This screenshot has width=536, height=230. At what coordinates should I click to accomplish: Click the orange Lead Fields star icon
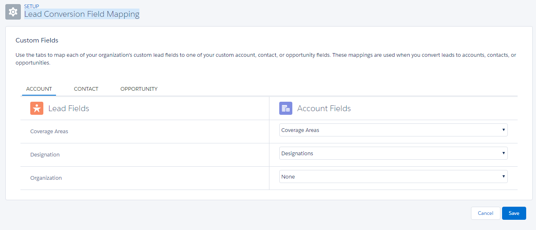click(x=37, y=108)
